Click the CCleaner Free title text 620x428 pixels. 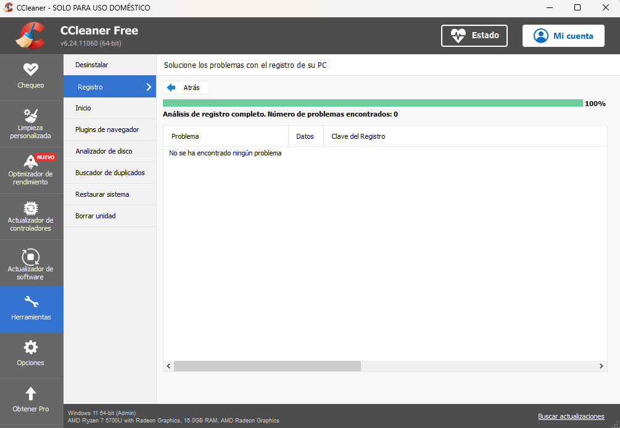tap(99, 30)
